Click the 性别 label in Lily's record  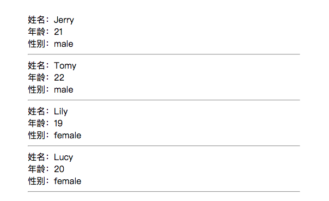coord(36,136)
